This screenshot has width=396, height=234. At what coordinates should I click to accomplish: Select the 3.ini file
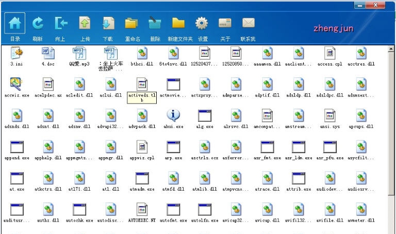coord(16,53)
